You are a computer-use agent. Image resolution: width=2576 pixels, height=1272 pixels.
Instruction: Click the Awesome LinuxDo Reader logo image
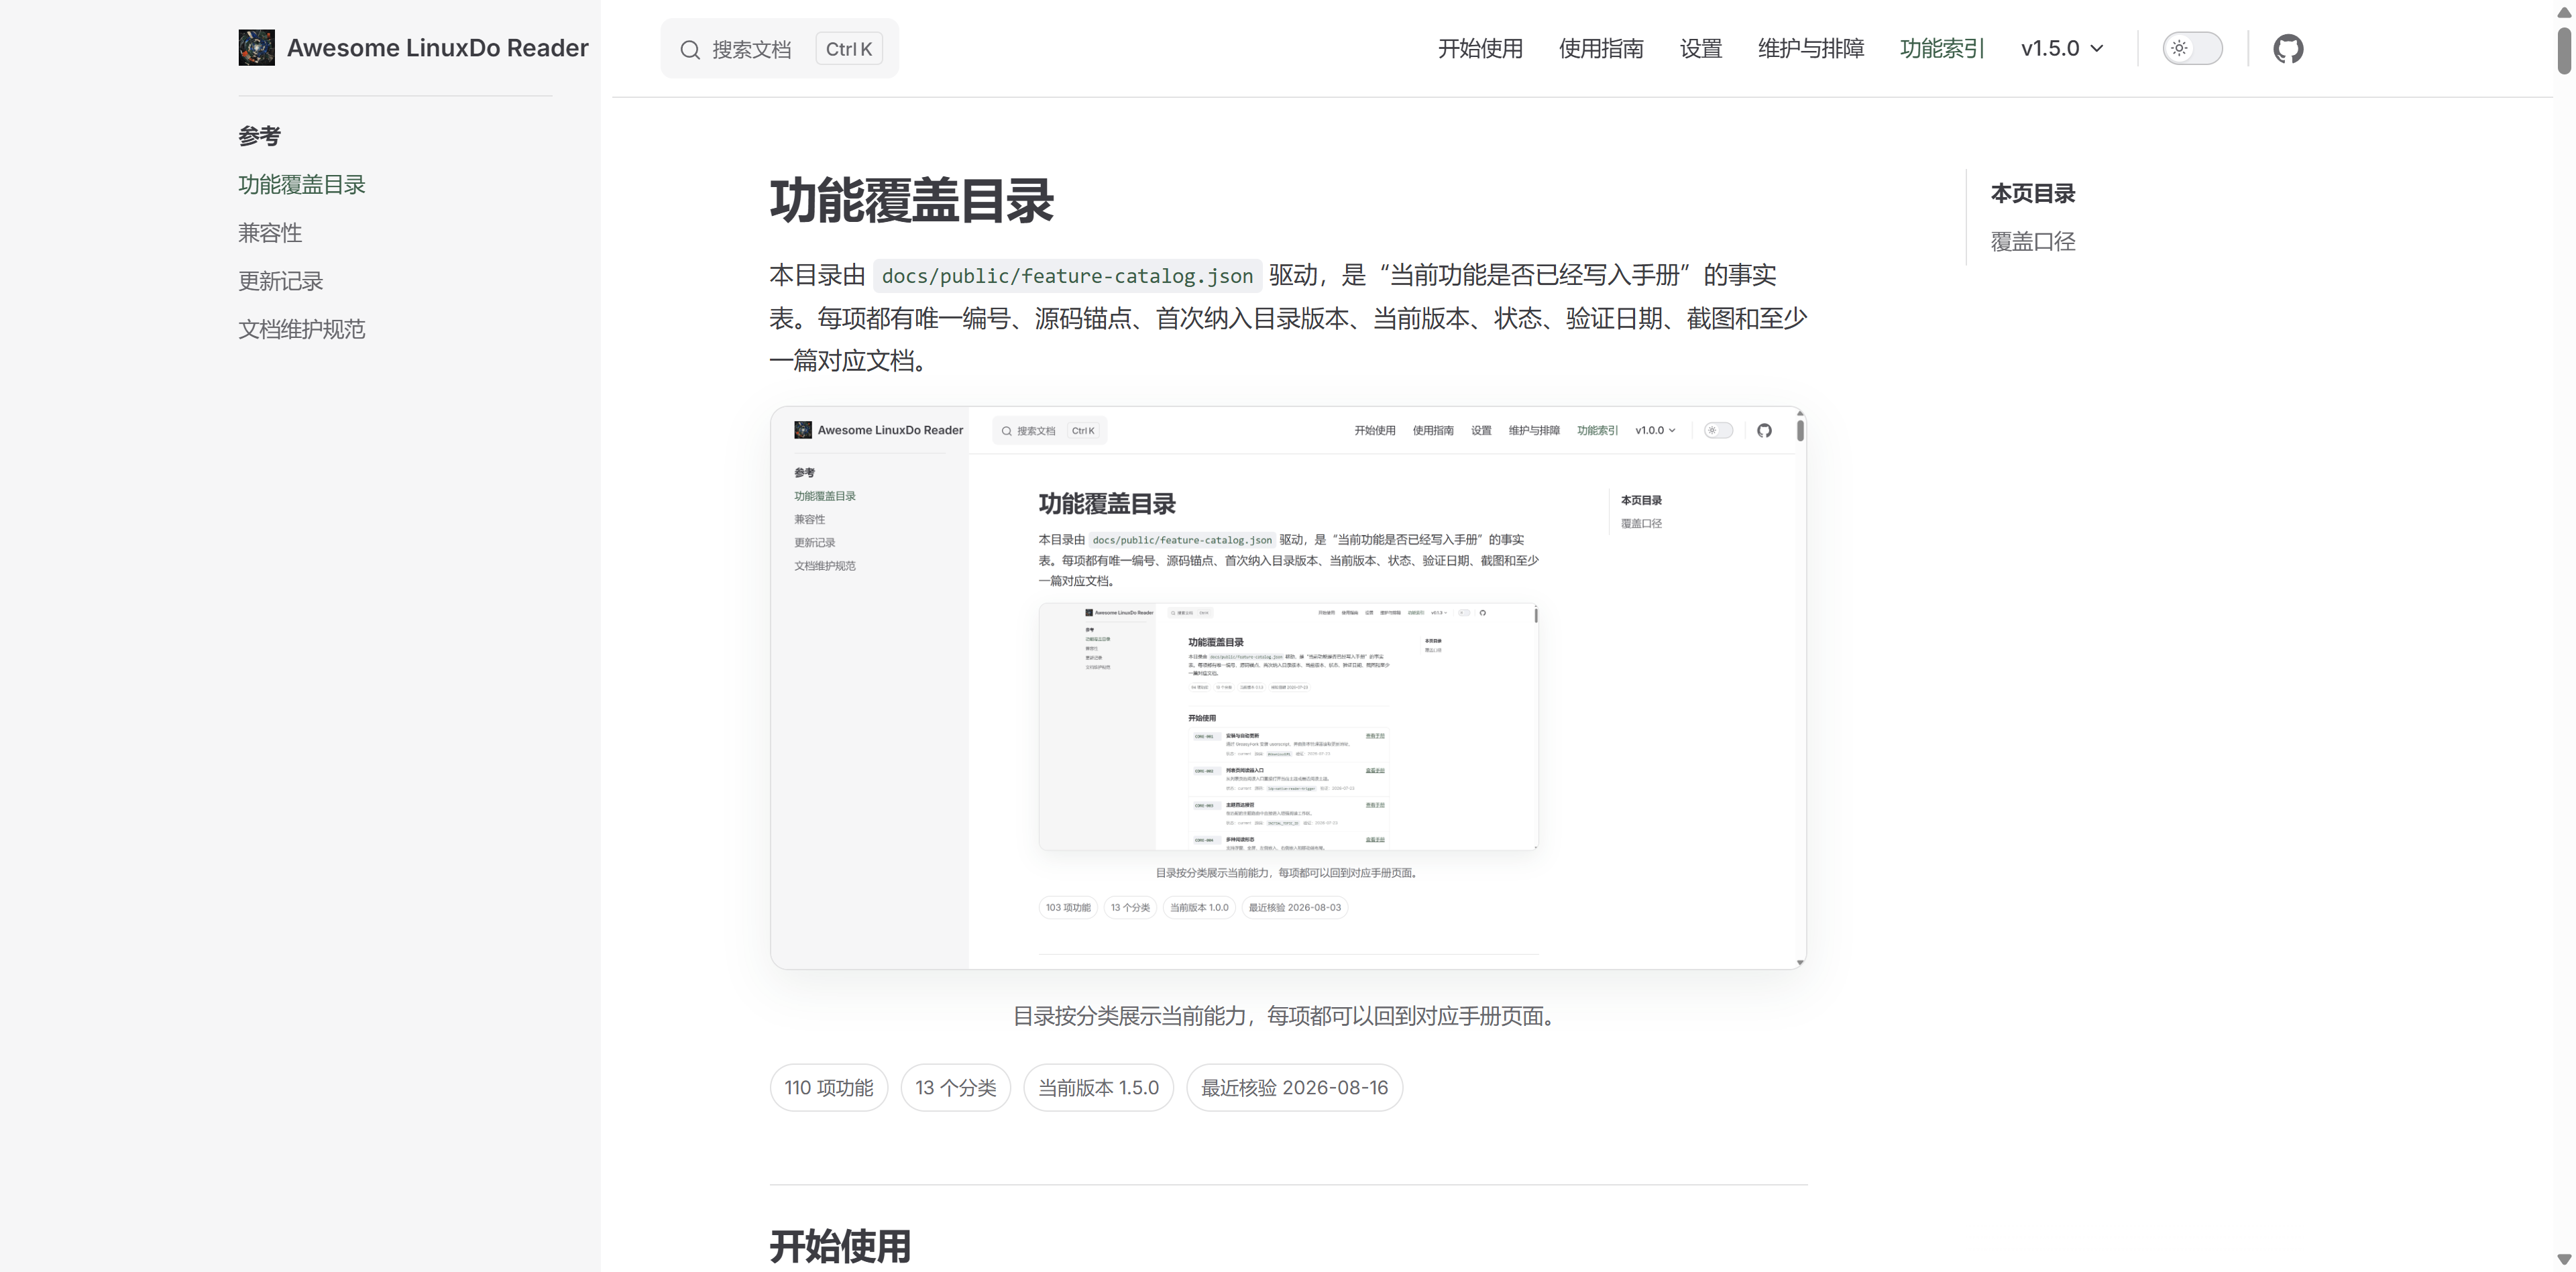tap(256, 48)
